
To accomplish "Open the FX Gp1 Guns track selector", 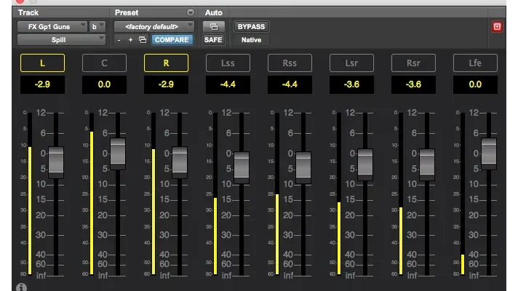I will pos(52,26).
